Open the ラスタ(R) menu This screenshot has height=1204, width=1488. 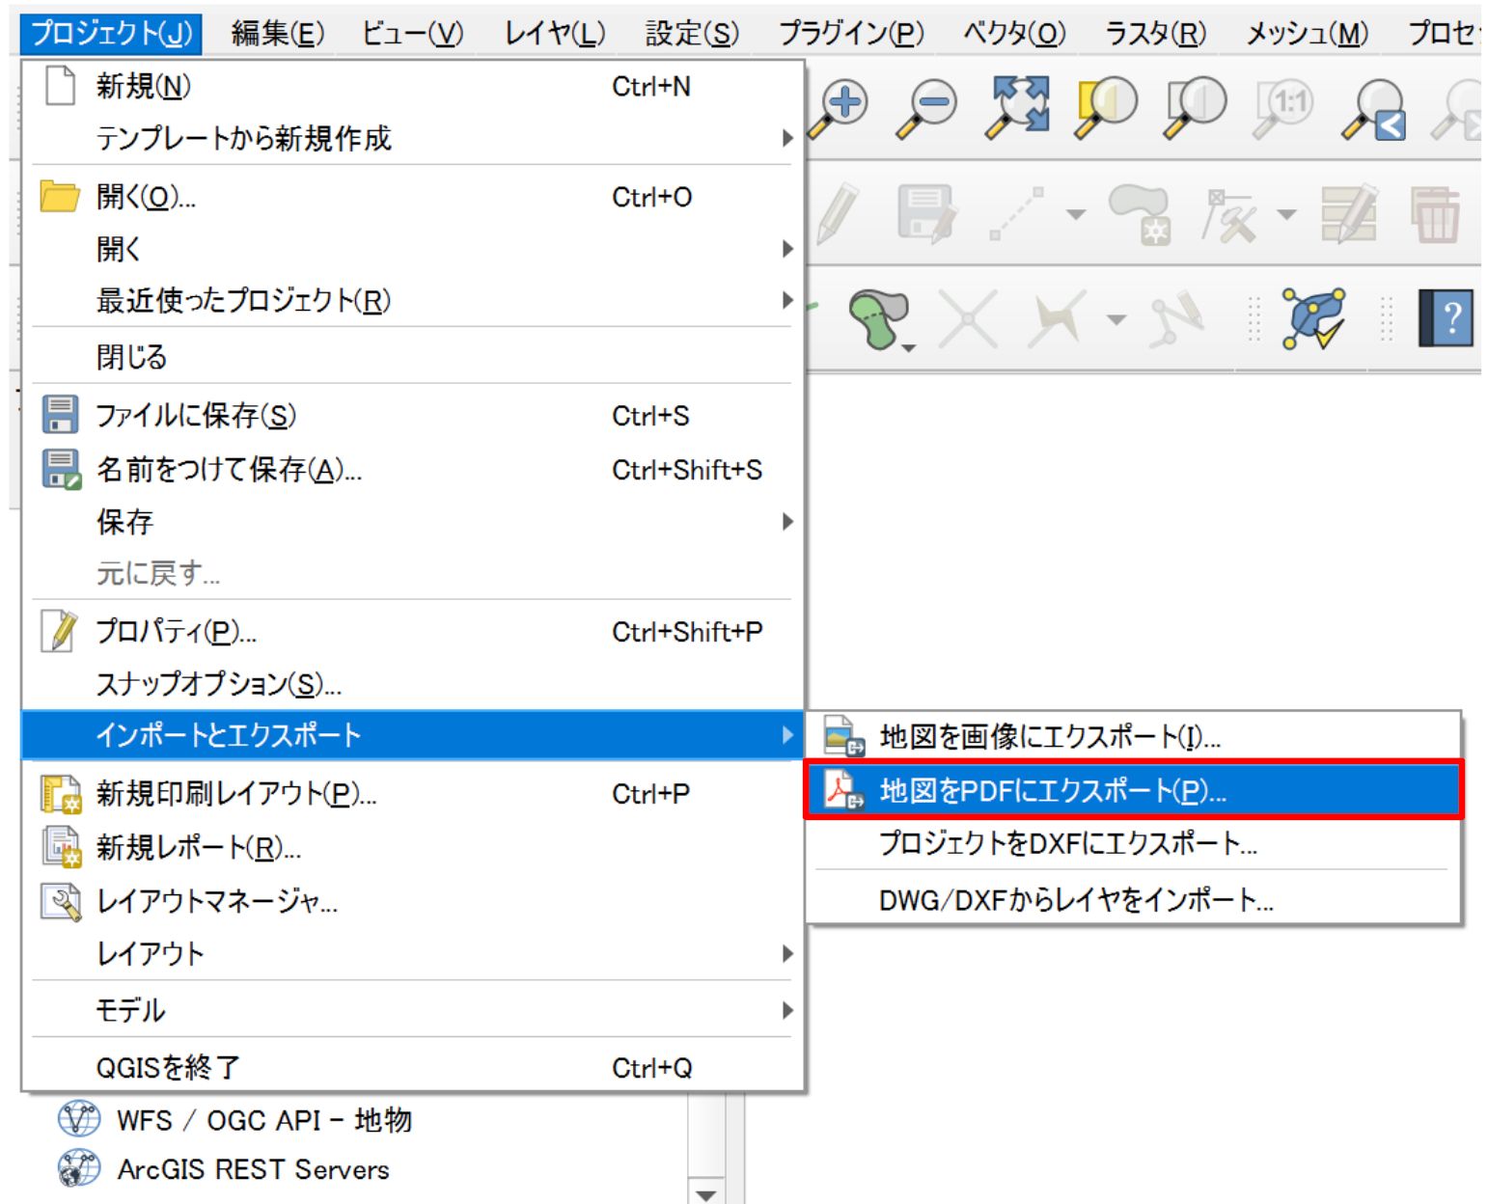pos(1155,33)
